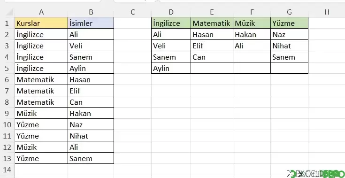Click the İsimler header cell

tap(91, 23)
